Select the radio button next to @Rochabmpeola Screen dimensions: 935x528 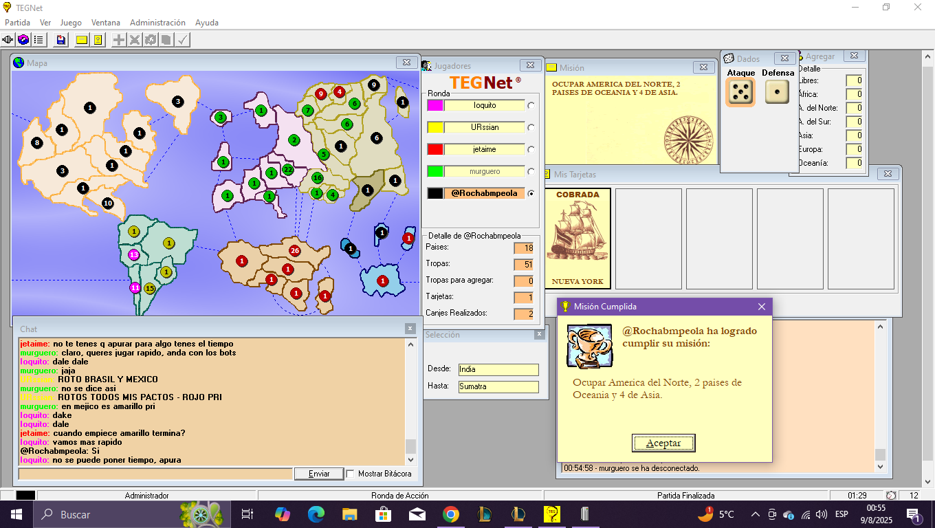pos(531,194)
